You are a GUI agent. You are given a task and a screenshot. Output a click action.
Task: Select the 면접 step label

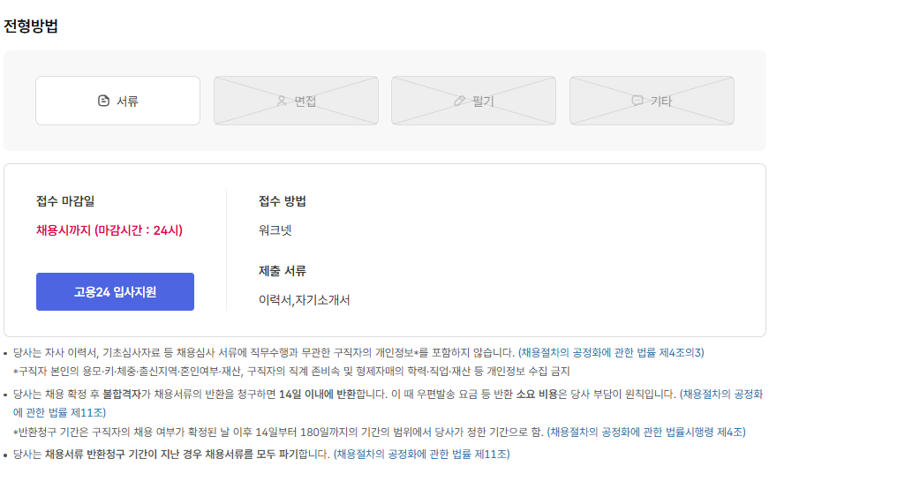point(305,101)
